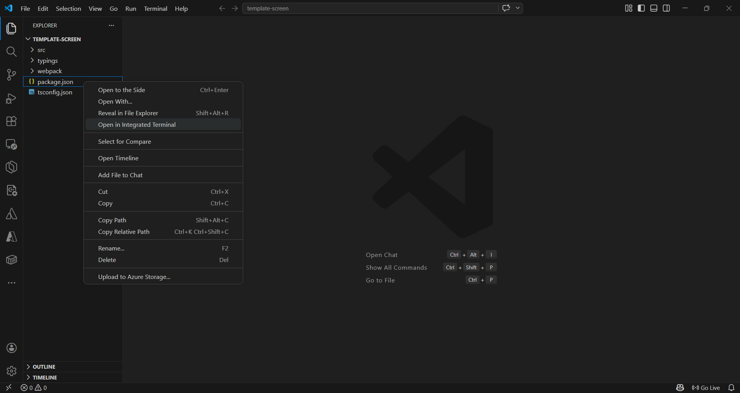Image resolution: width=740 pixels, height=393 pixels.
Task: Select Add File to Chat
Action: pos(163,175)
